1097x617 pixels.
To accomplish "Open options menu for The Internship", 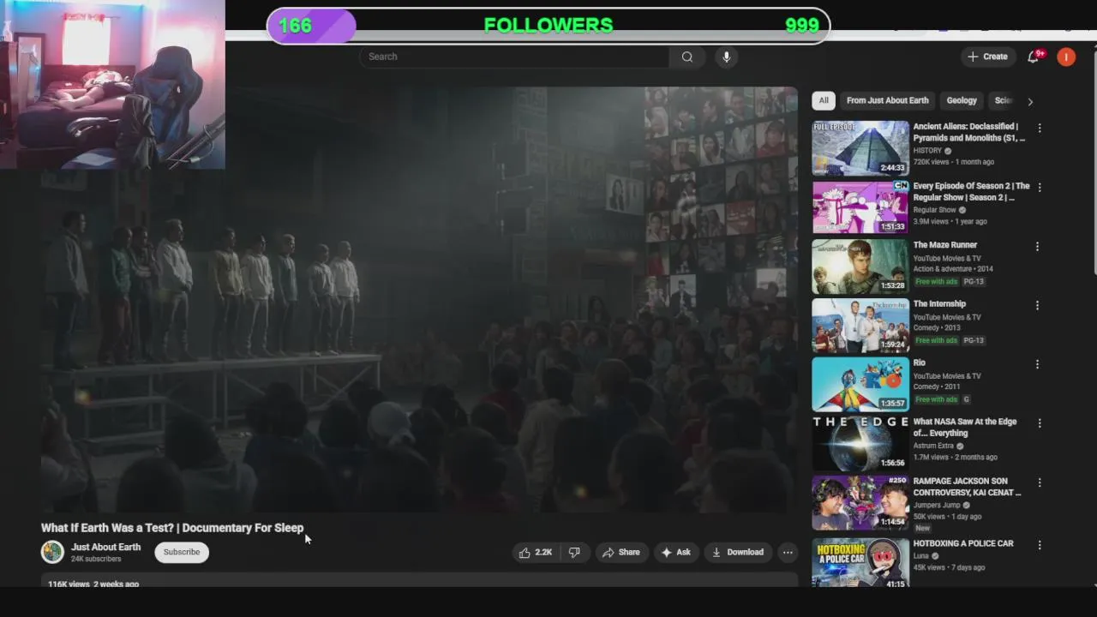I will pos(1037,305).
